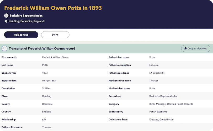Select the first name value Frederick William Owen

(x=55, y=57)
